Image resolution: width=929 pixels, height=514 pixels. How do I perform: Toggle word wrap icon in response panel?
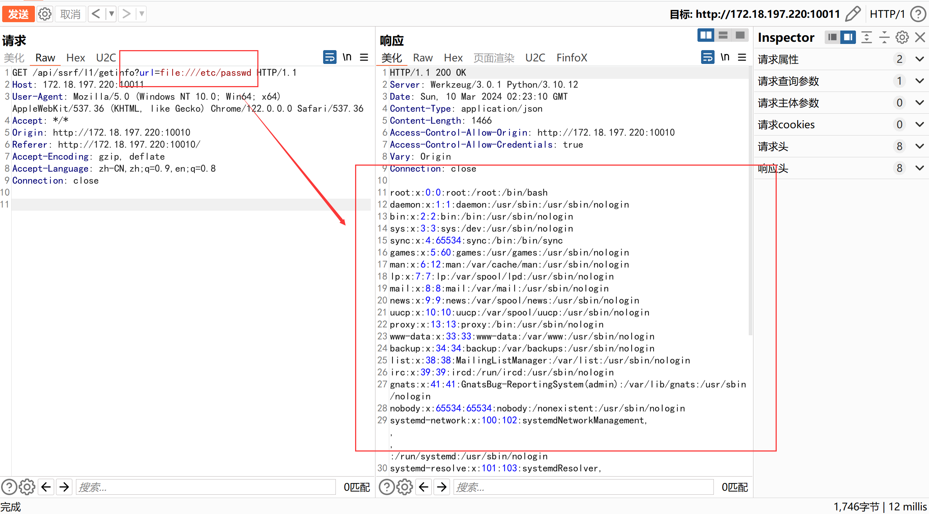708,57
